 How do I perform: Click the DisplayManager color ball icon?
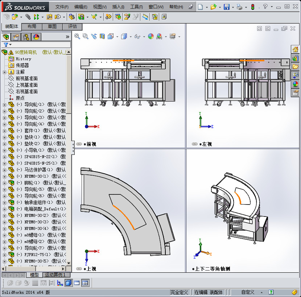36,37
